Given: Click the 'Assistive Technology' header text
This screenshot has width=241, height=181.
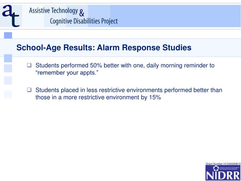Looking at the screenshot, I should coord(54,11).
